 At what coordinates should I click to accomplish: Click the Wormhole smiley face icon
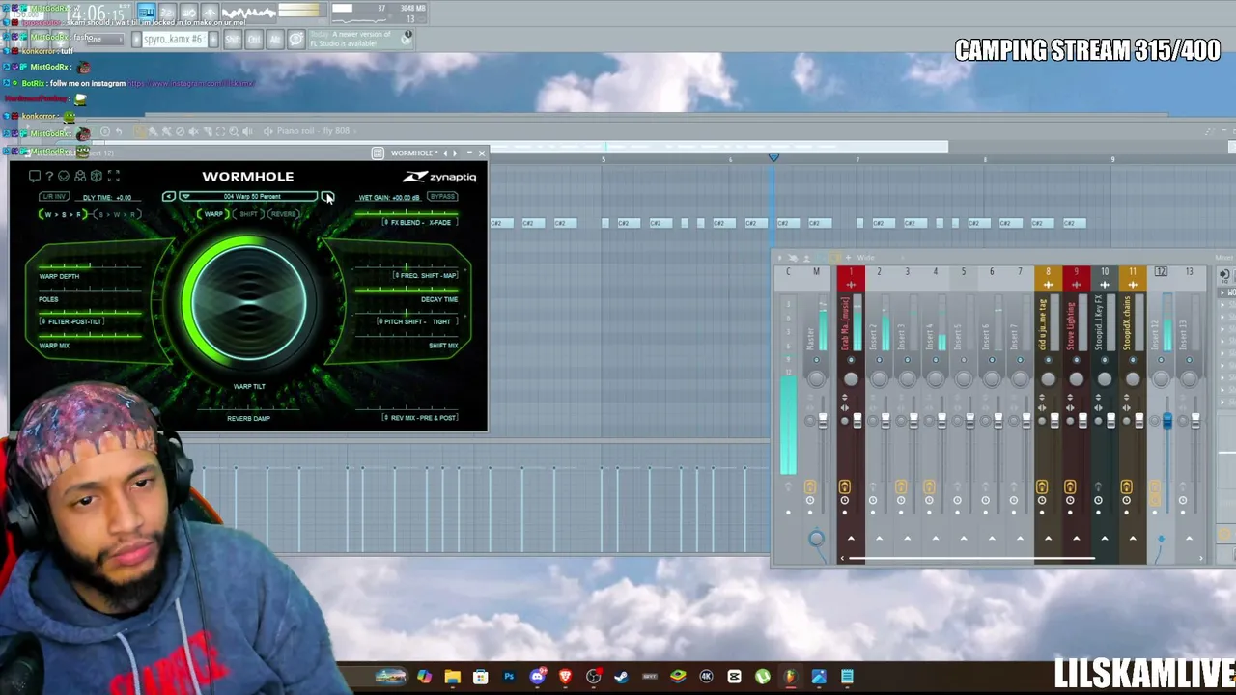point(64,176)
